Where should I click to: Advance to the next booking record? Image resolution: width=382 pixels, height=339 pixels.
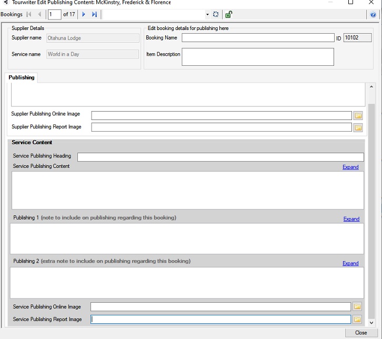click(x=84, y=14)
